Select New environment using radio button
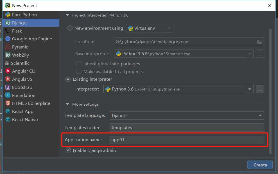 click(70, 28)
